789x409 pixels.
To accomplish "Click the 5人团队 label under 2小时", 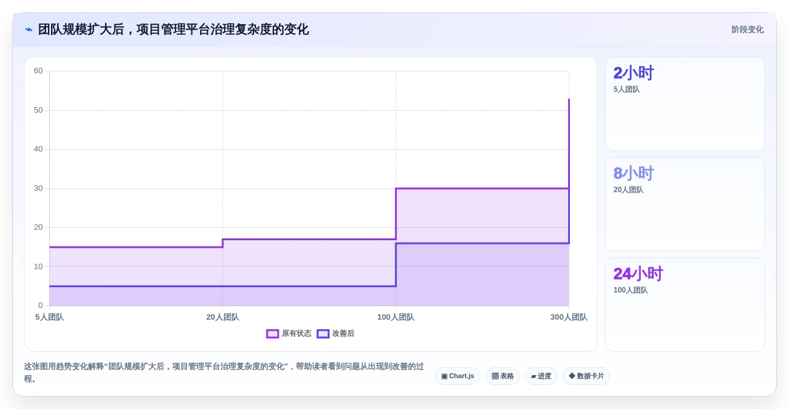I will (627, 89).
